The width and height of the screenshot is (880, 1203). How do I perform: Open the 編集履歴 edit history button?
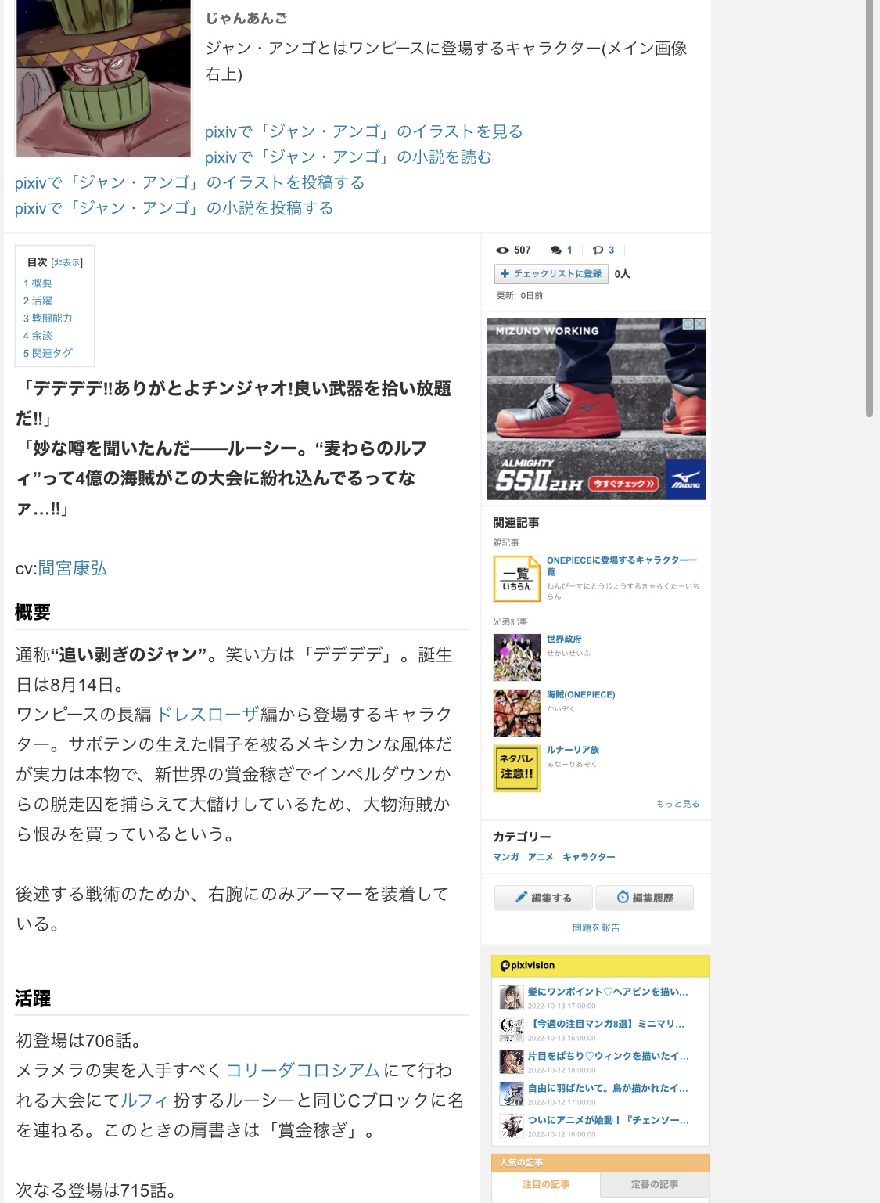tap(645, 898)
